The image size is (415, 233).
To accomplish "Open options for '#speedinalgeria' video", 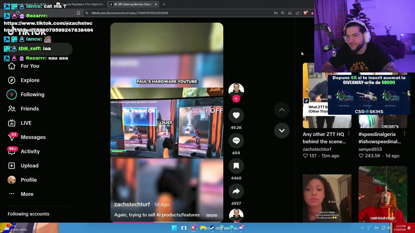I will 405,134.
